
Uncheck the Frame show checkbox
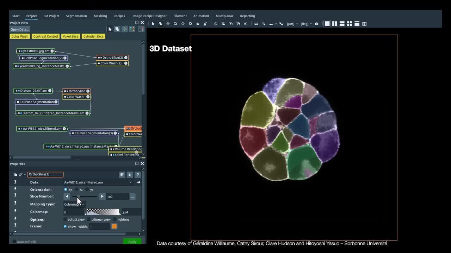coord(65,227)
